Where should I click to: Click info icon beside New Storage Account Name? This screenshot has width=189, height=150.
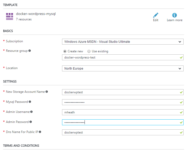click(47, 91)
